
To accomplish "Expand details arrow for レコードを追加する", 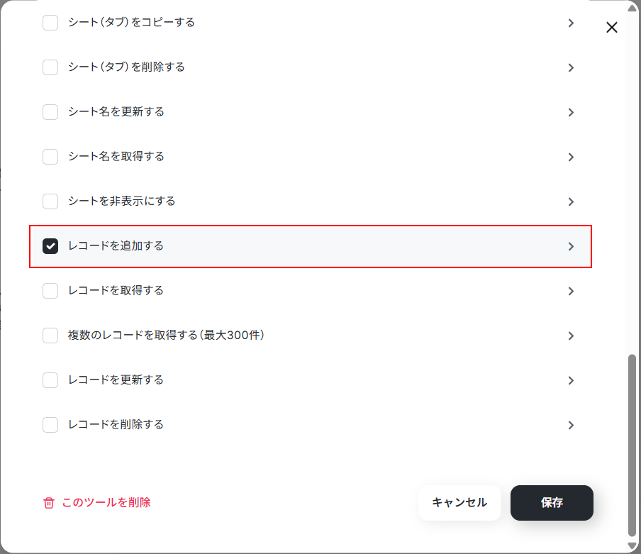I will click(x=571, y=246).
